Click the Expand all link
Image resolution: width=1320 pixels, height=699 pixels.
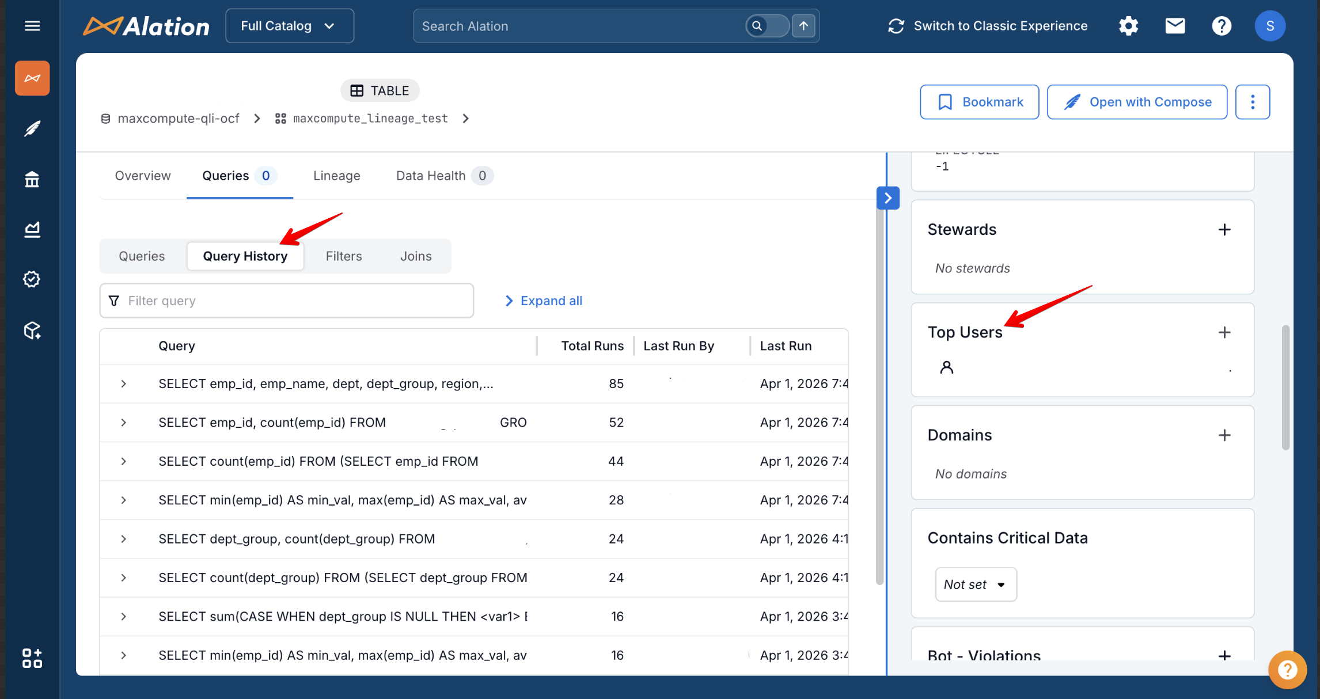click(544, 301)
